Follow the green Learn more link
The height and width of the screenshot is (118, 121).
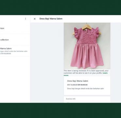click(x=86, y=74)
